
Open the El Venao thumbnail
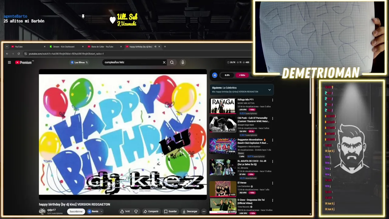223,189
